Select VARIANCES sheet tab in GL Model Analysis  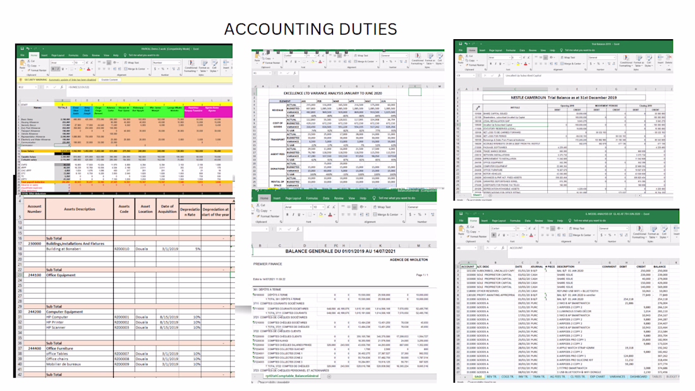(x=617, y=377)
